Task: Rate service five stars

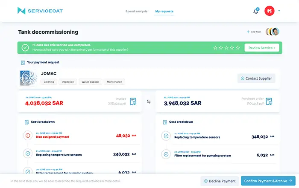Action: click(237, 48)
